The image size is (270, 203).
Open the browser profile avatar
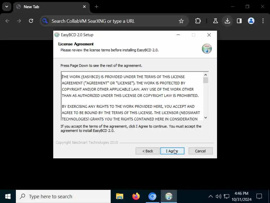[251, 21]
